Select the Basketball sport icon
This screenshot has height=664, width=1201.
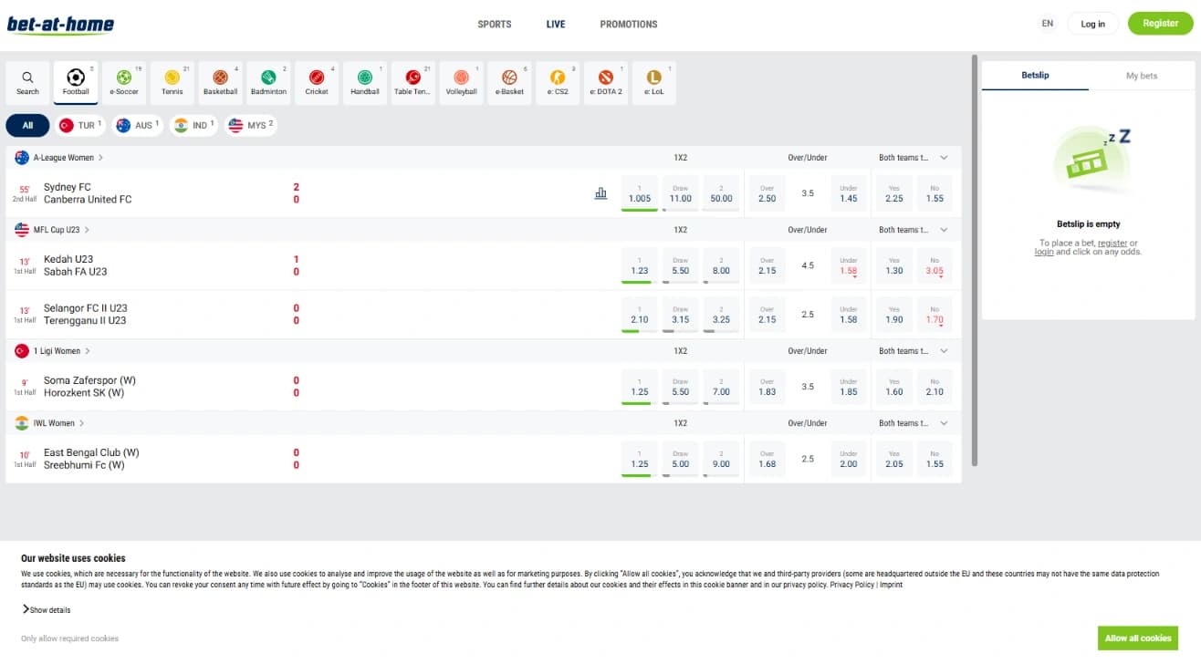coord(220,81)
